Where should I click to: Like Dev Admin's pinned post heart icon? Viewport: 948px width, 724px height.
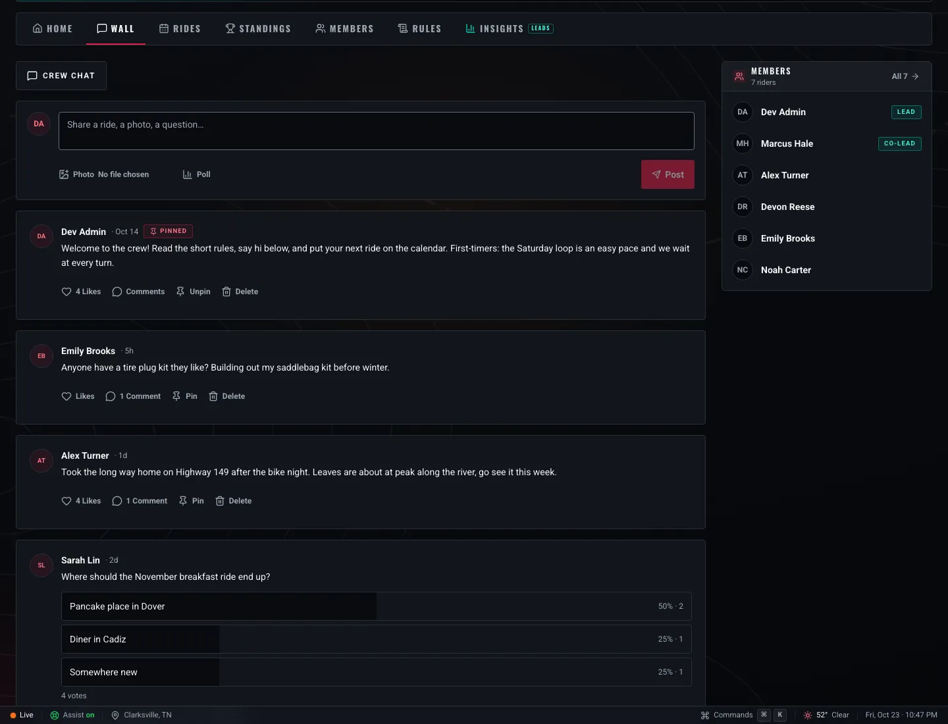click(x=66, y=292)
